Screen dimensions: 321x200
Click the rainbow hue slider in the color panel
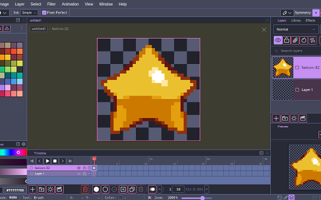(x=14, y=152)
